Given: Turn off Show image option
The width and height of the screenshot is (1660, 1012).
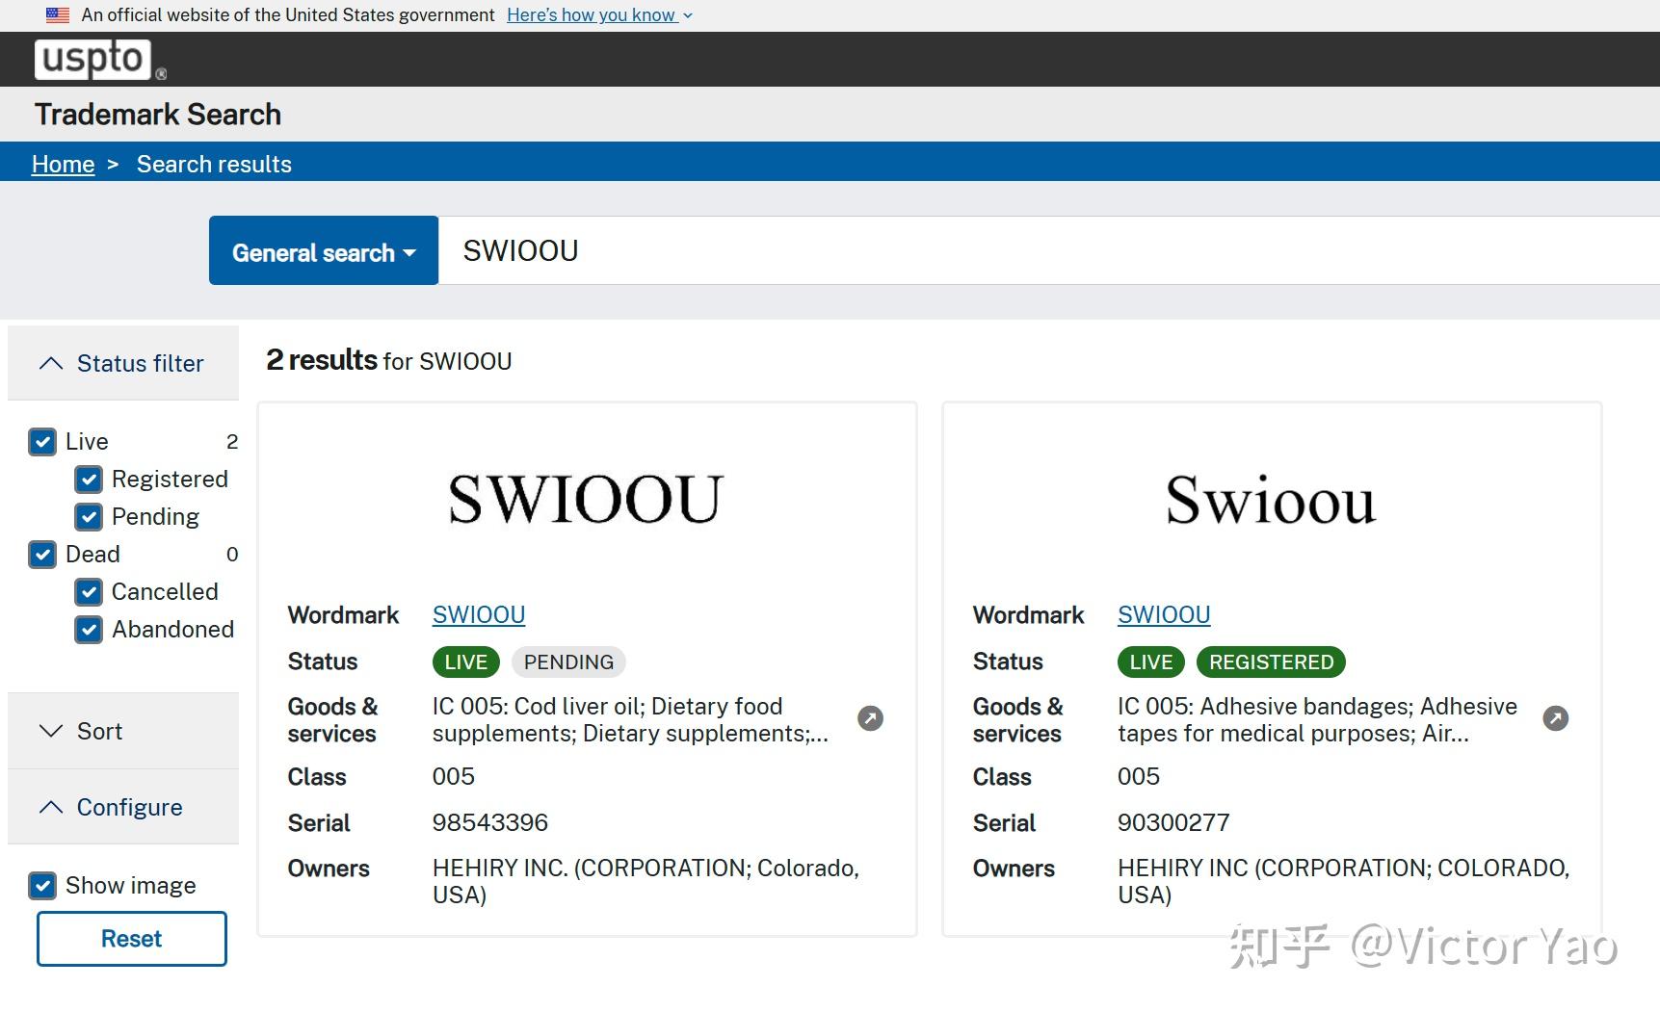Looking at the screenshot, I should click(42, 885).
